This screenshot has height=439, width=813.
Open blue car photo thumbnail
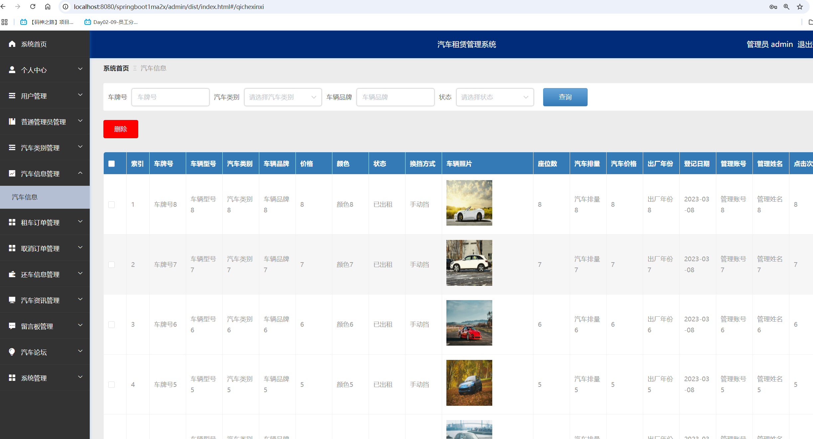tap(469, 383)
